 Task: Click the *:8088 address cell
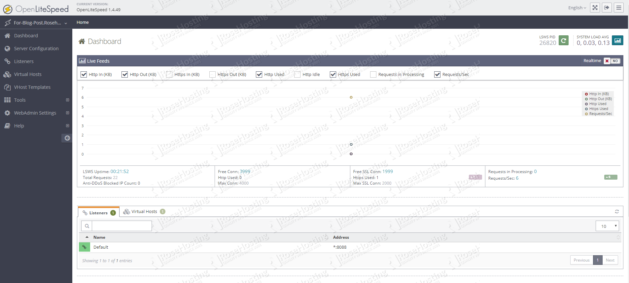pos(340,247)
